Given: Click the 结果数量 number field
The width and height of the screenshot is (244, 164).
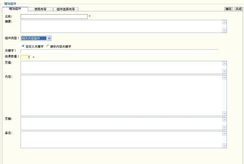Looking at the screenshot, I should [x=26, y=57].
